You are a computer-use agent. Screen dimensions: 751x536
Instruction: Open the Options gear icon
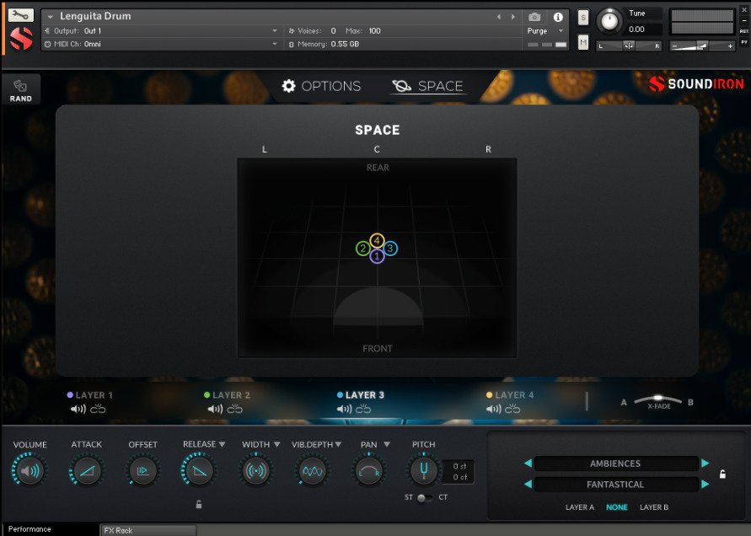pos(288,85)
